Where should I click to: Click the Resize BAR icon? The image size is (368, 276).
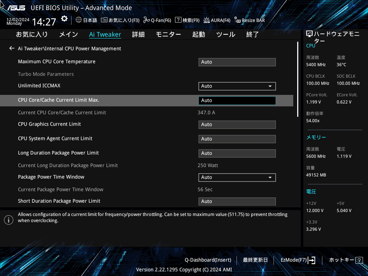tap(237, 20)
